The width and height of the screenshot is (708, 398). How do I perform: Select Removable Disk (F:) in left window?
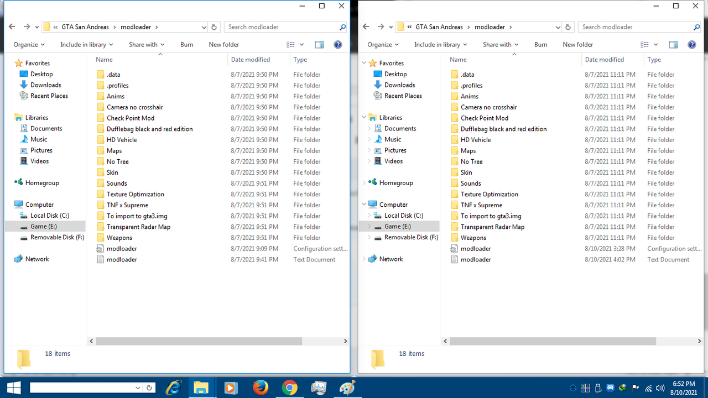tap(57, 237)
